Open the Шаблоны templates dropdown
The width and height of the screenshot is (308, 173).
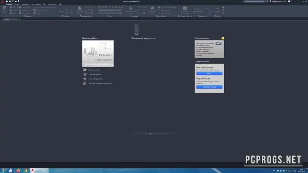98,65
